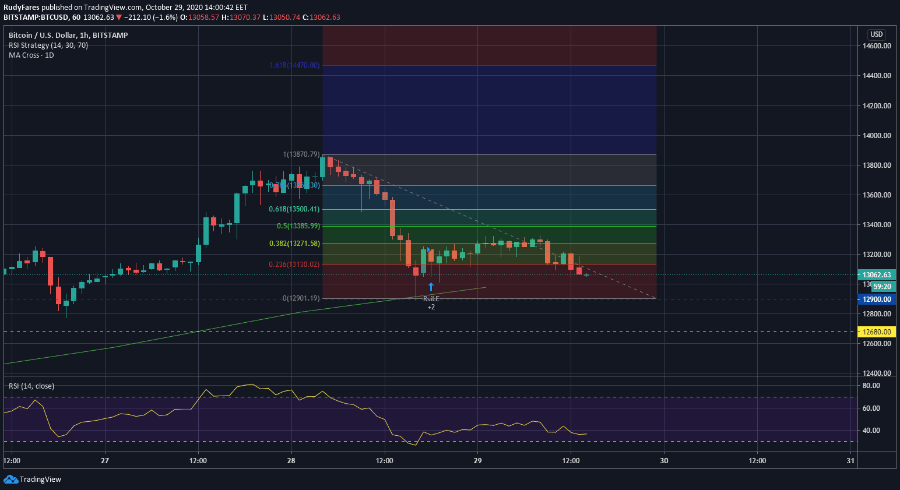Click the blue RsiLE entry arrow
This screenshot has height=490, width=900.
(x=431, y=287)
